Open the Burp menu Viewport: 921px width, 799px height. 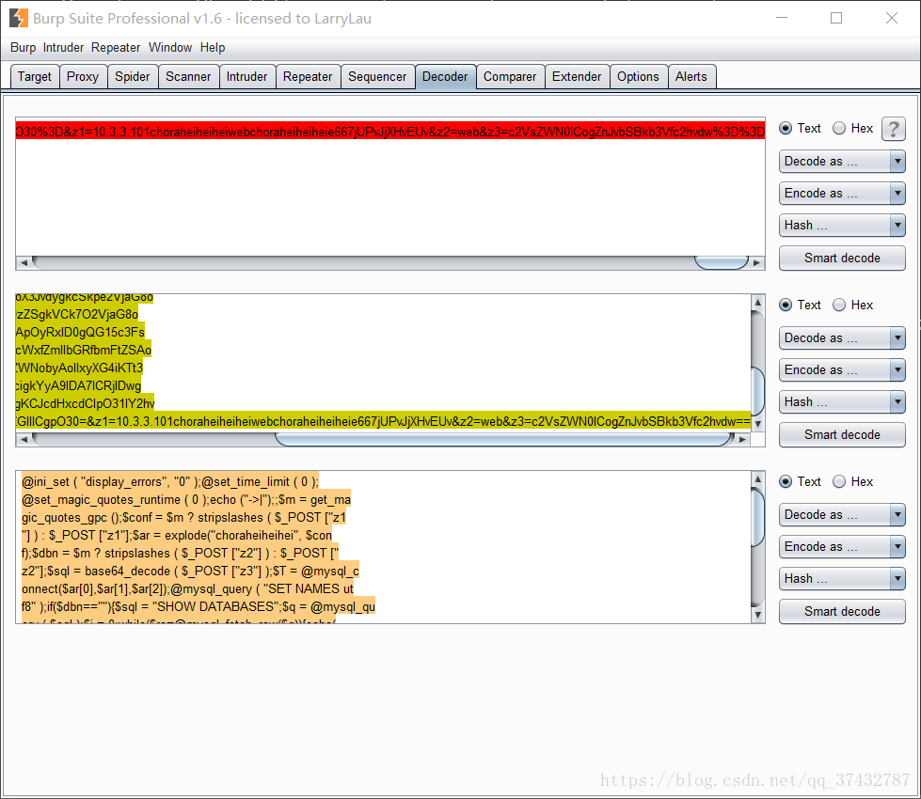click(23, 48)
